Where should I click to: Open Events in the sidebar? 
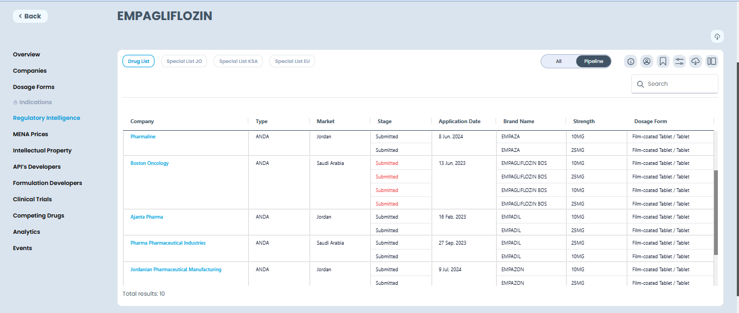click(x=23, y=248)
